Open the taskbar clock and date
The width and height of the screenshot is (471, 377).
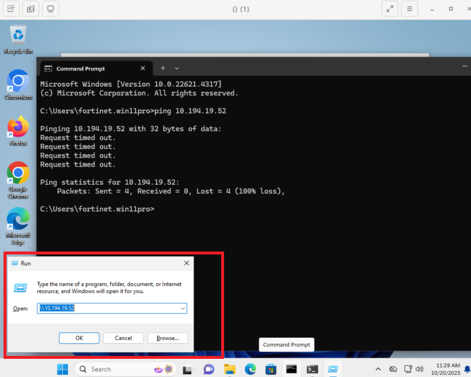point(446,369)
